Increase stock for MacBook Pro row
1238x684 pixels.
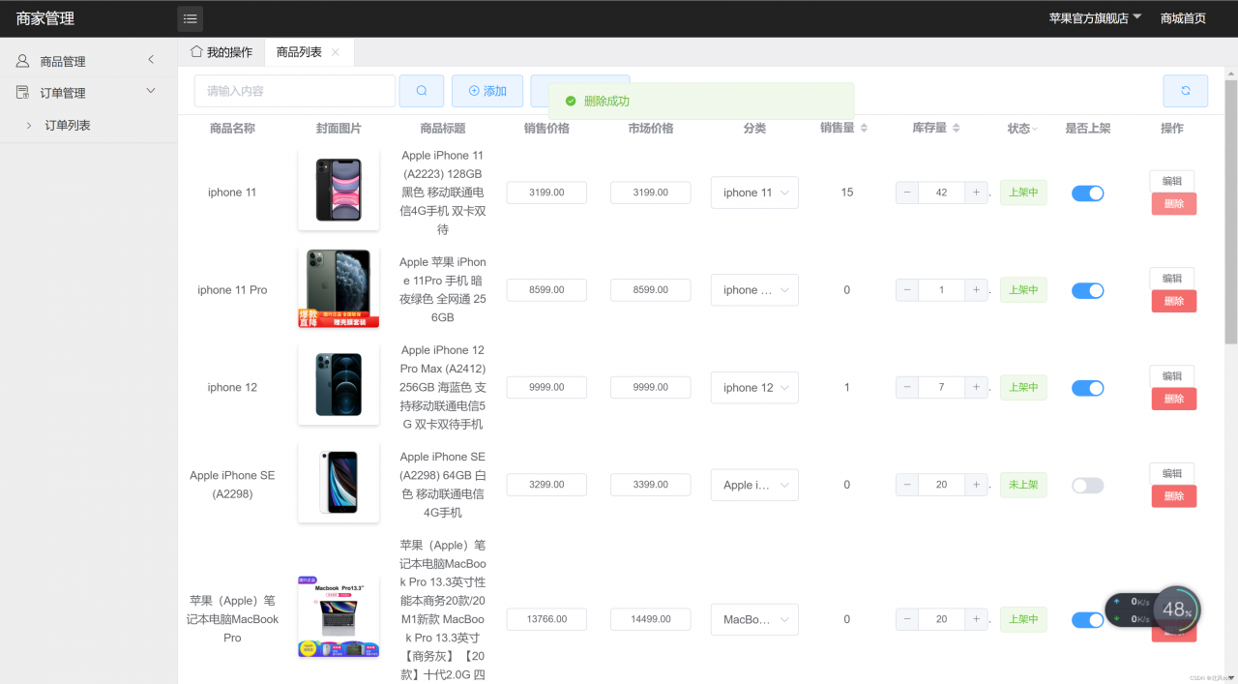[x=976, y=619]
